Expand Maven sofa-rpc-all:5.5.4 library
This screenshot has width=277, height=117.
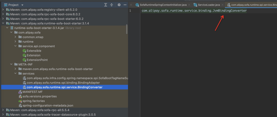(x=3, y=110)
